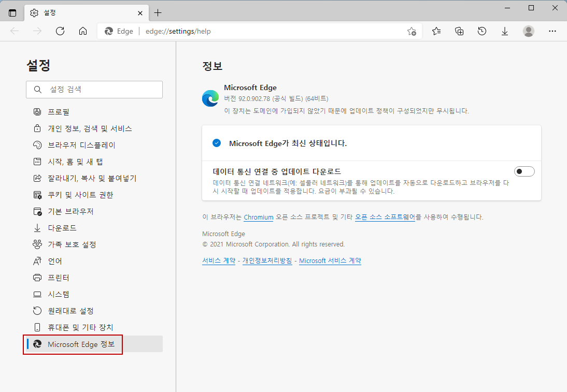567x392 pixels.
Task: Click the 프린터 printer icon
Action: click(37, 278)
